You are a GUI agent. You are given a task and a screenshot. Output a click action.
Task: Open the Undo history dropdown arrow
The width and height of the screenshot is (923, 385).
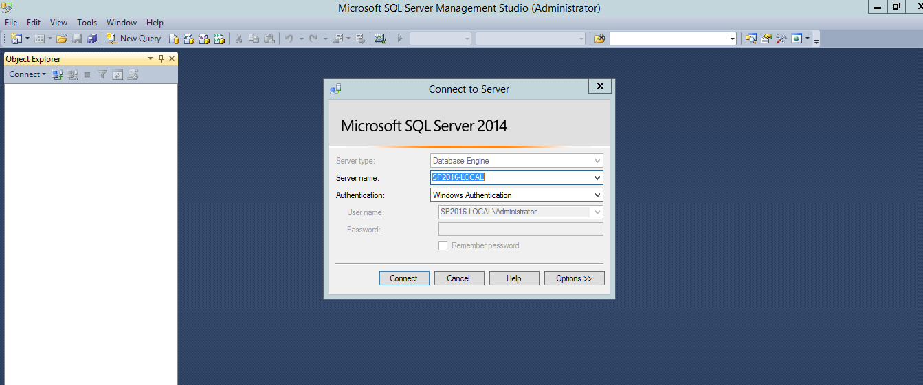[301, 38]
